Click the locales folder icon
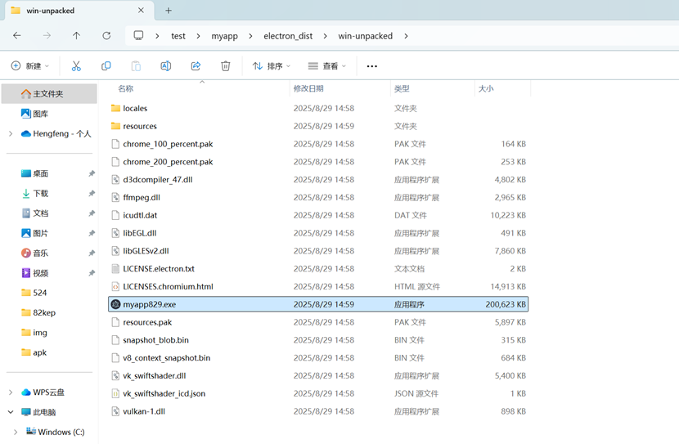679x444 pixels. [x=115, y=108]
